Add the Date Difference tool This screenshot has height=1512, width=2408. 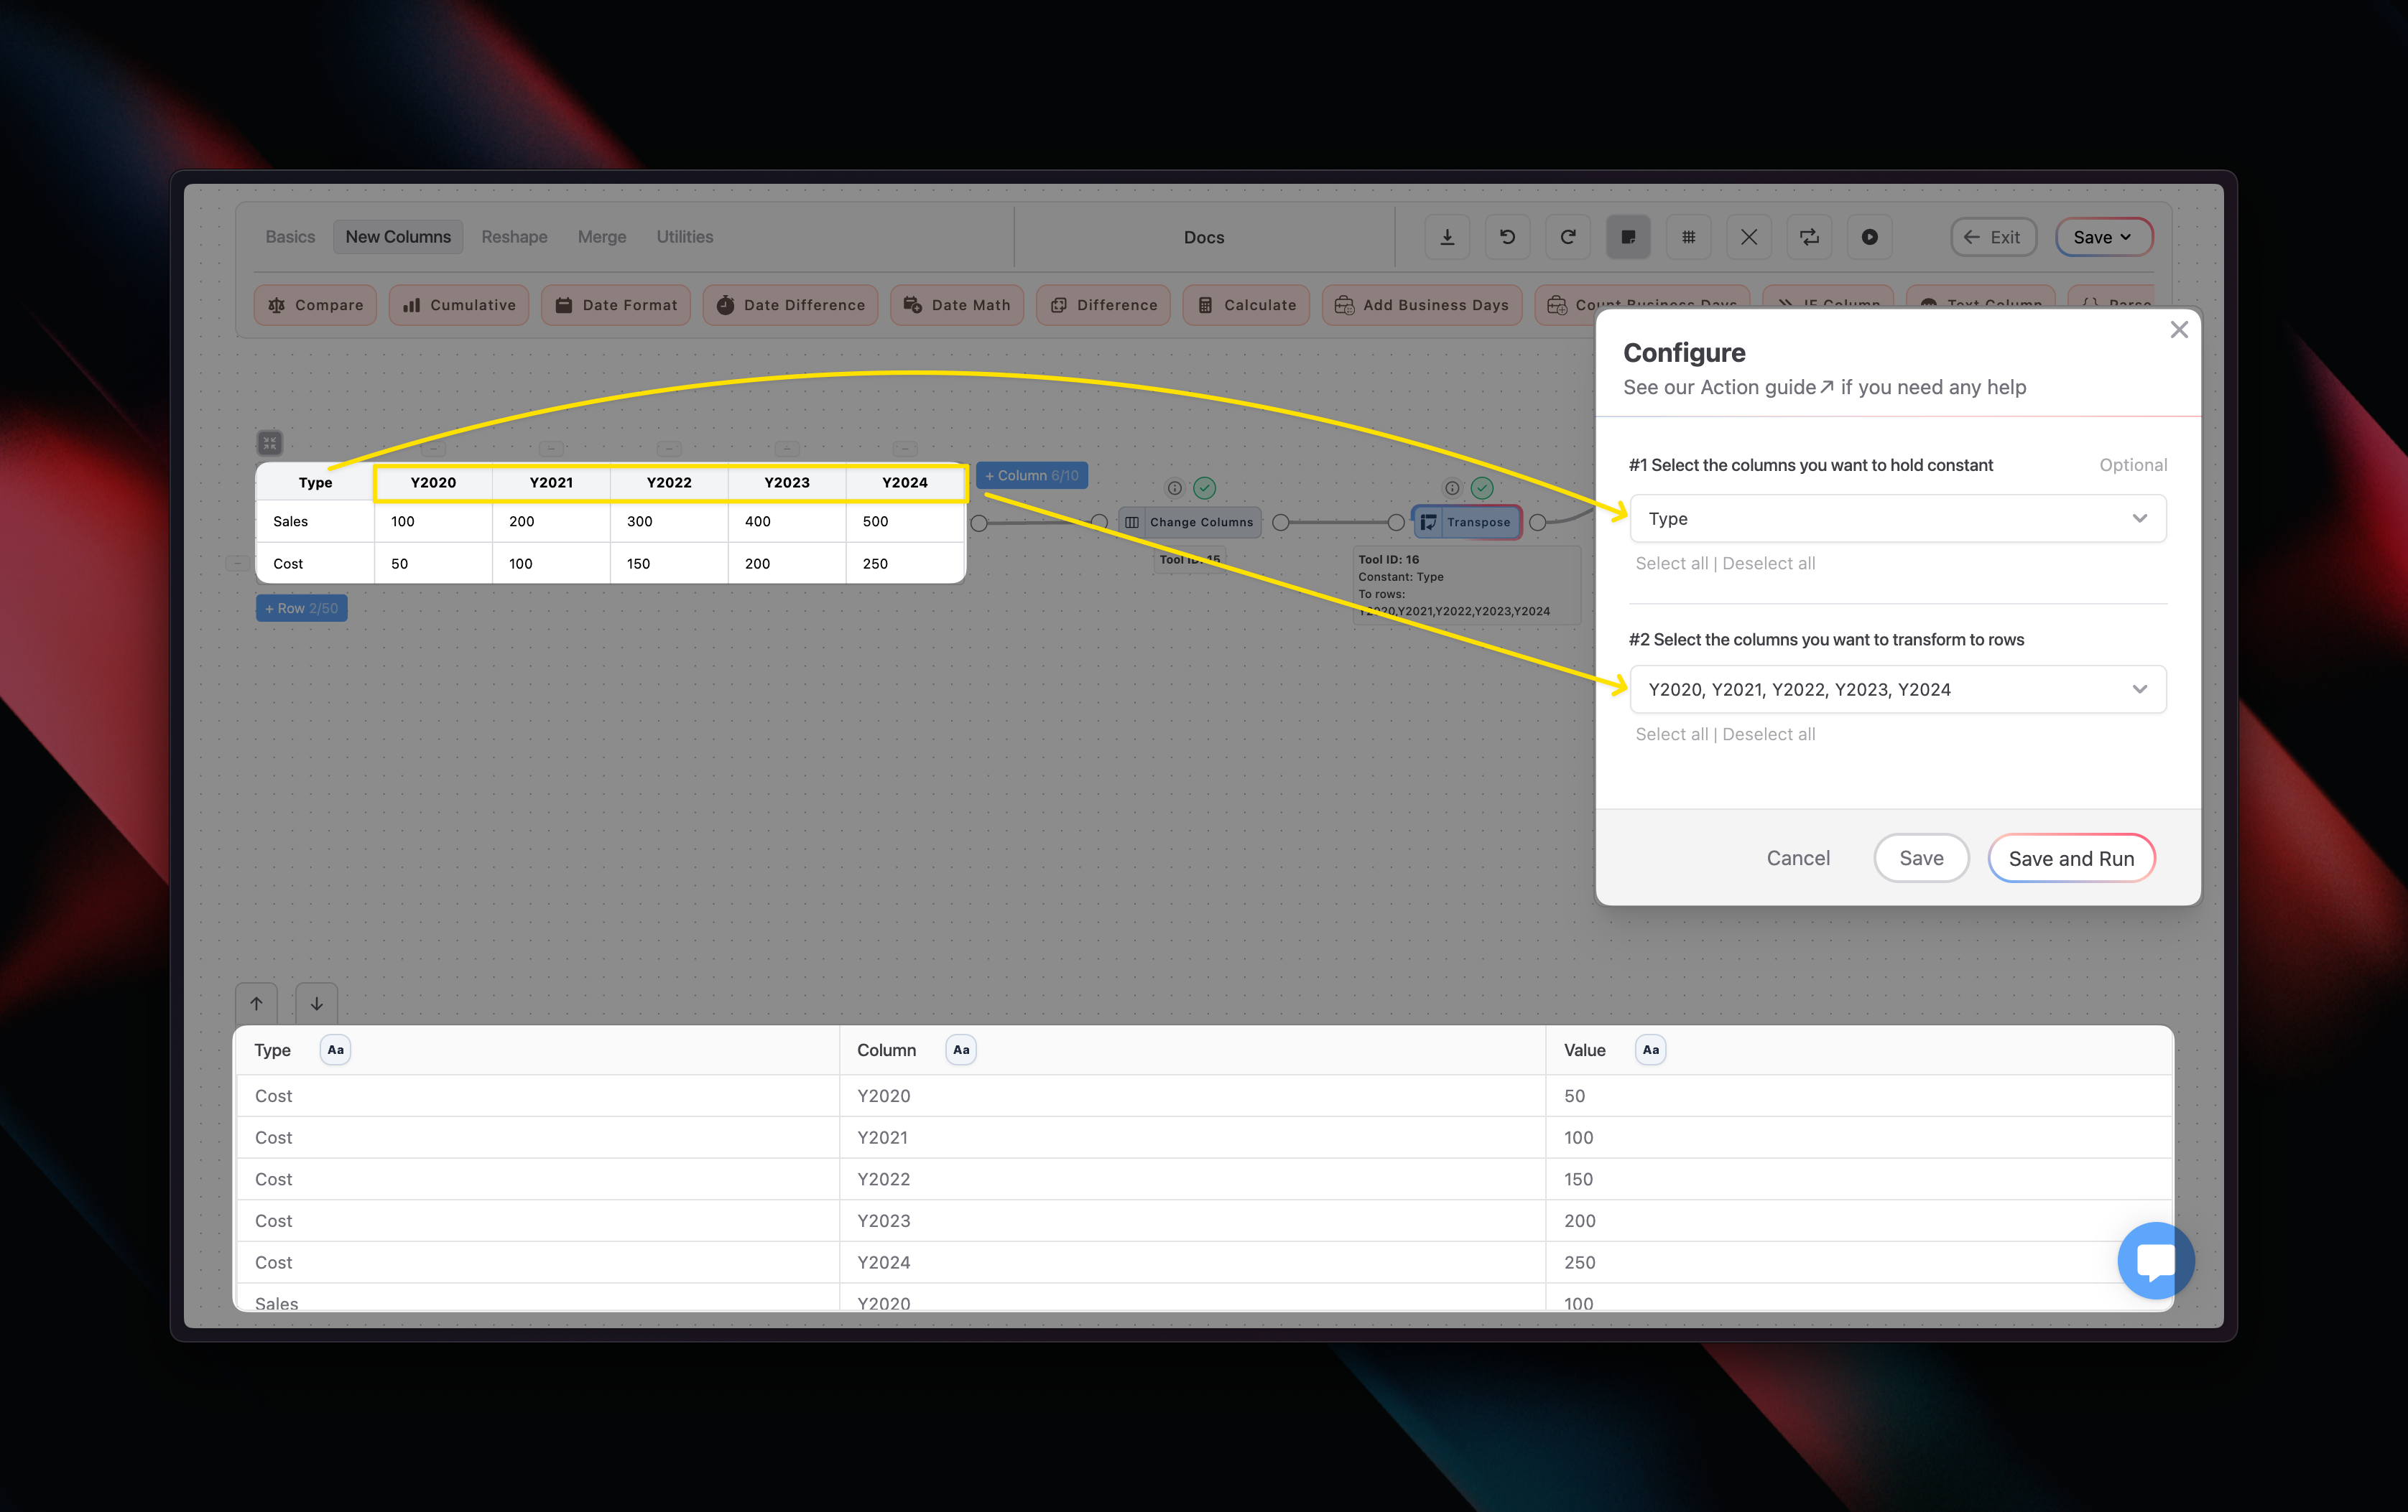click(x=790, y=305)
